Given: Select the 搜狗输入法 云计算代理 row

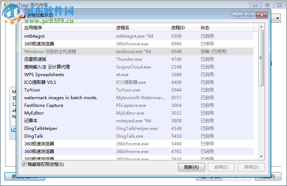Looking at the screenshot, I should point(138,67).
